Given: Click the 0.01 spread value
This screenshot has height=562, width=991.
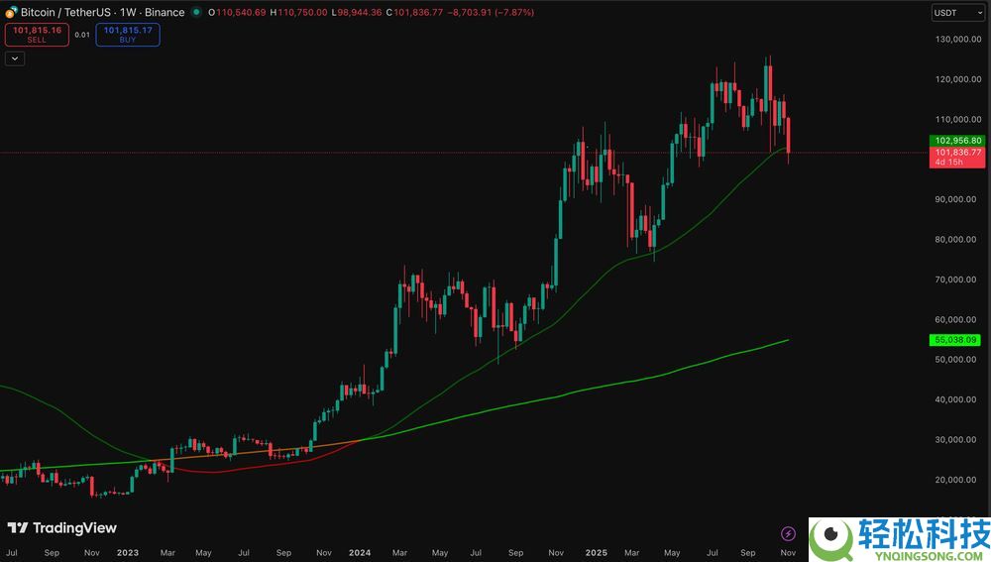Looking at the screenshot, I should 82,35.
